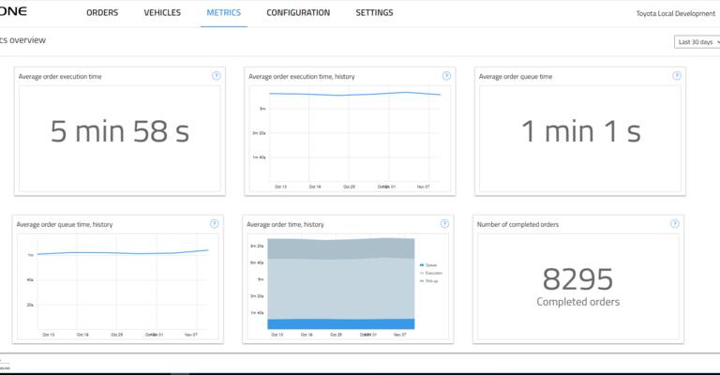
Task: Go to the Orders tab
Action: 102,13
